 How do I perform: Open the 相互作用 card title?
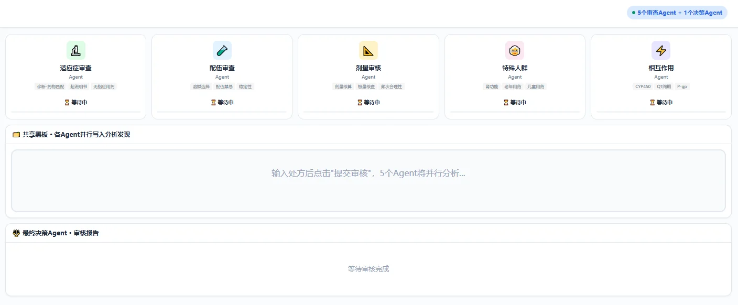click(x=661, y=68)
